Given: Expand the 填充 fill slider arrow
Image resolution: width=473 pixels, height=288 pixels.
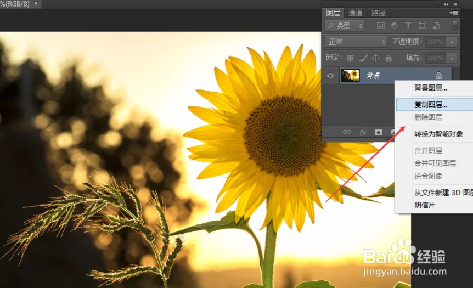Looking at the screenshot, I should (x=452, y=58).
